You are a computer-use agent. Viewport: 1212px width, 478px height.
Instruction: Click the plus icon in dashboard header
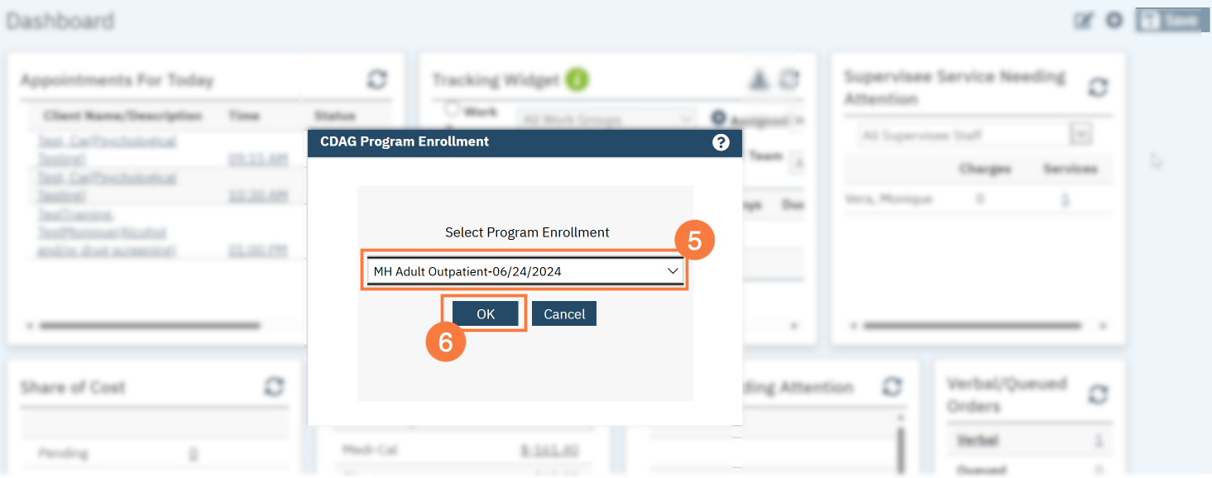1114,21
